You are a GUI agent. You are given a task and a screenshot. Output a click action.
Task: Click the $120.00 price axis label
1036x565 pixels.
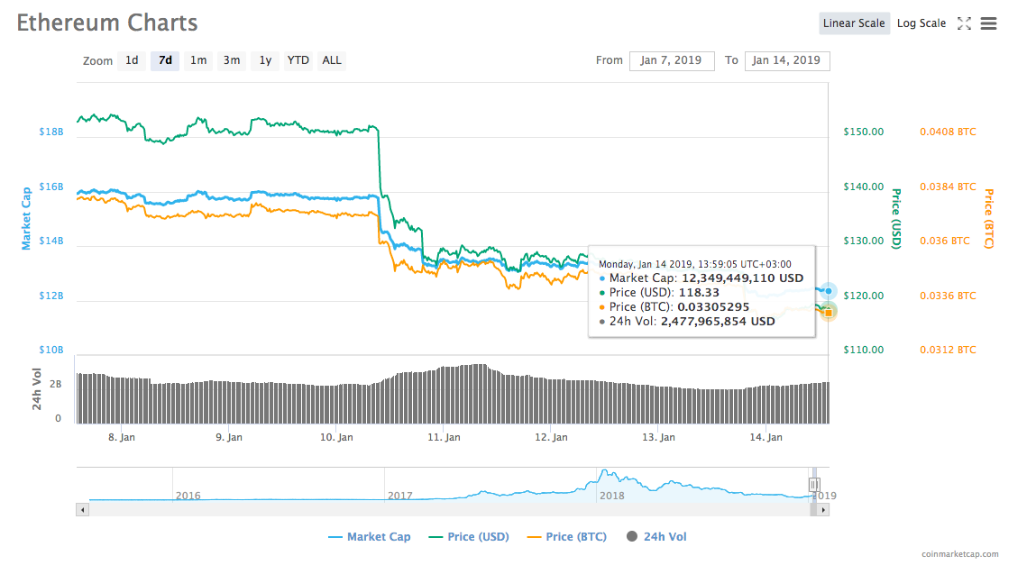[x=863, y=296]
